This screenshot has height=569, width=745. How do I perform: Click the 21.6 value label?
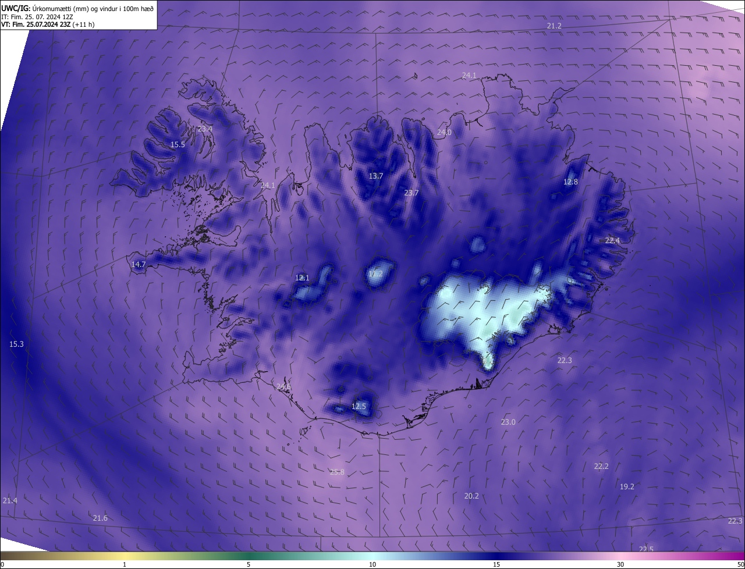(x=100, y=518)
